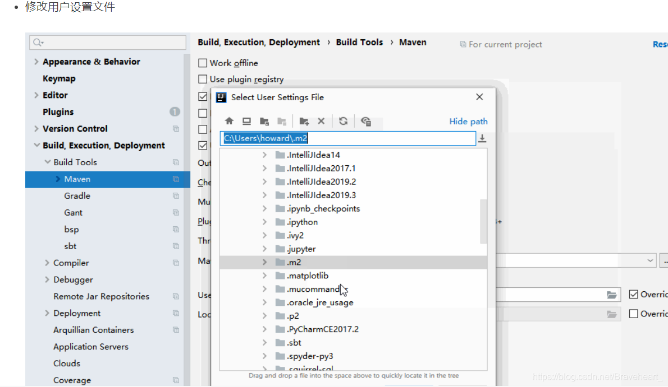Click project-level icon beside Remote Jar Repositories
Screen dimensions: 668x387
[x=176, y=296]
